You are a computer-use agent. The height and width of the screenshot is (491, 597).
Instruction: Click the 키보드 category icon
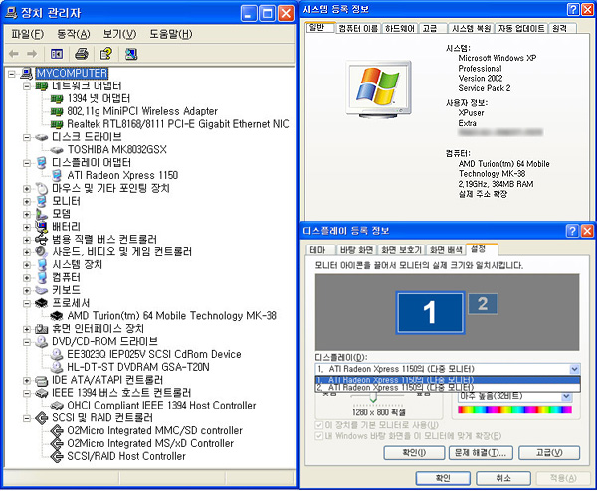click(41, 290)
